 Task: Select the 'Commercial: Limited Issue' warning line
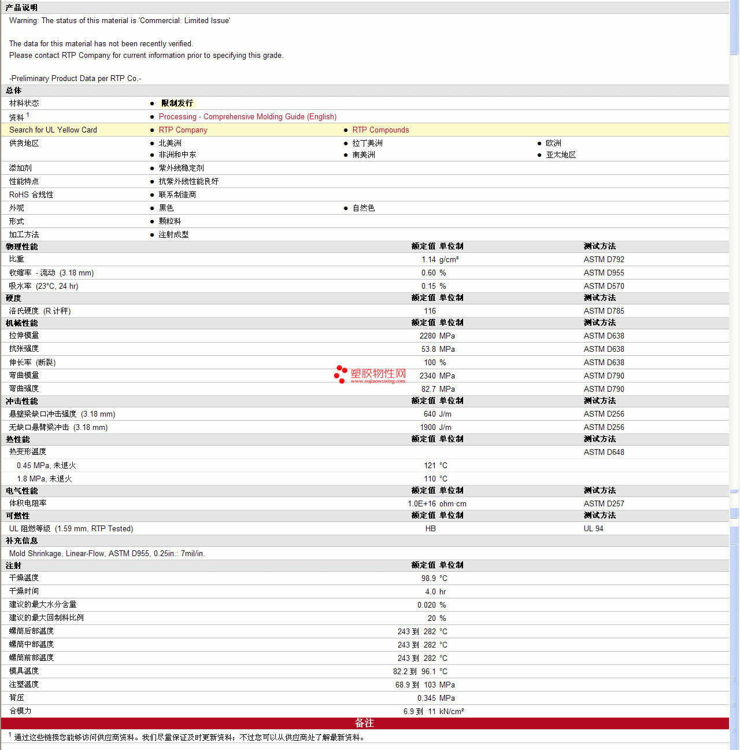[120, 21]
